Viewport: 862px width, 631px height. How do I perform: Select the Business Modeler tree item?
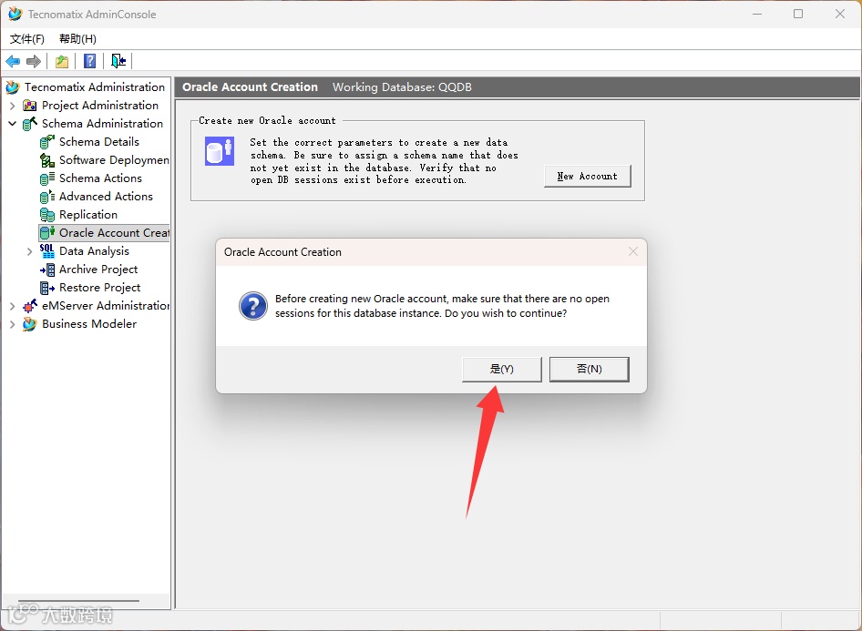tap(89, 324)
